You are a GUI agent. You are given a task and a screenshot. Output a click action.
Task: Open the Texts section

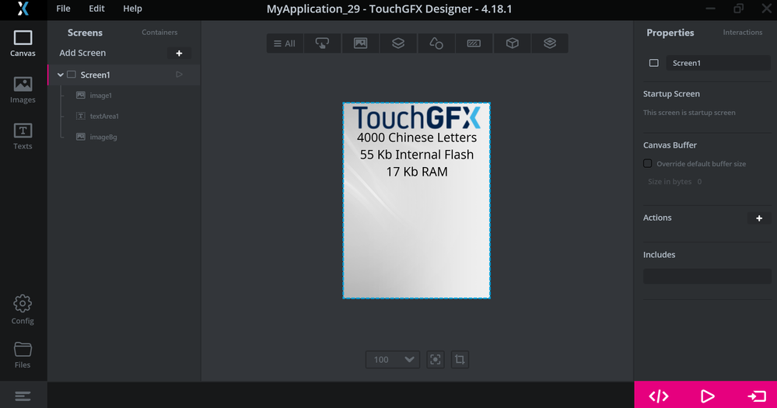(x=23, y=136)
